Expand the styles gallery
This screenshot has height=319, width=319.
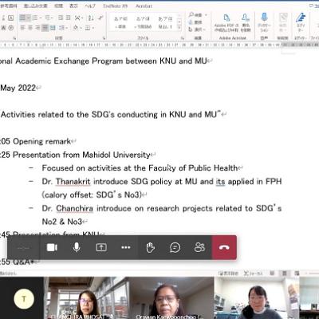(179, 28)
